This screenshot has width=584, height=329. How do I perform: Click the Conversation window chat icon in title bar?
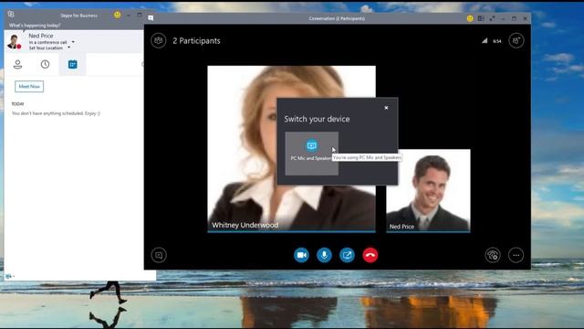pyautogui.click(x=151, y=18)
